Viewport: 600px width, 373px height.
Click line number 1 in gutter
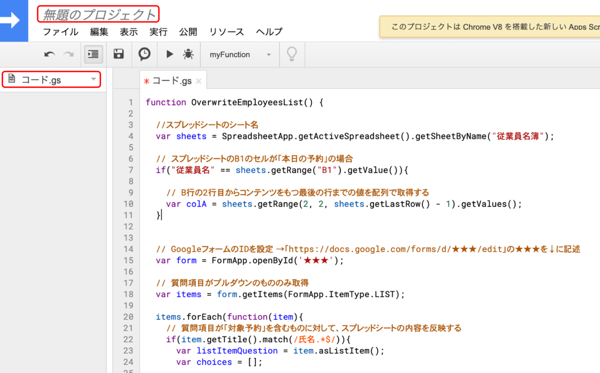130,102
